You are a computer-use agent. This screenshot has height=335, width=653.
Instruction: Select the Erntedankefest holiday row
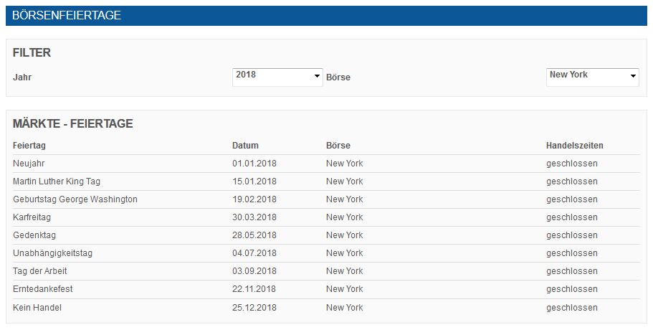click(43, 289)
